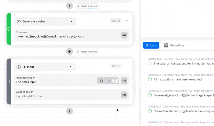Click the plus button above step b

pyautogui.click(x=70, y=6)
